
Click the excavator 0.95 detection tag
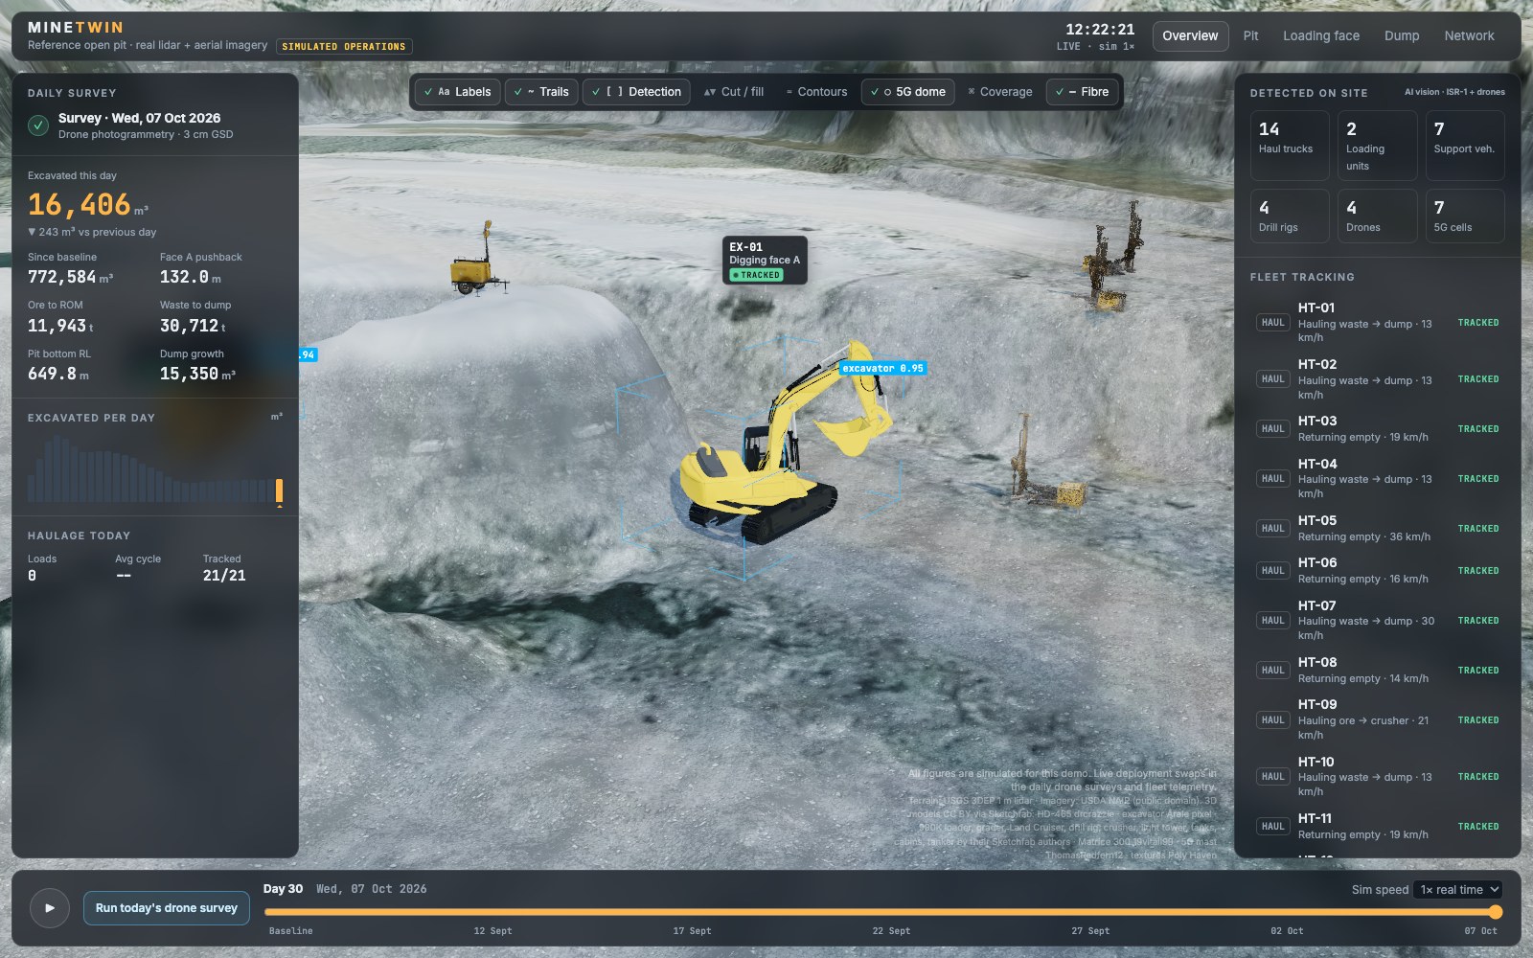(882, 368)
